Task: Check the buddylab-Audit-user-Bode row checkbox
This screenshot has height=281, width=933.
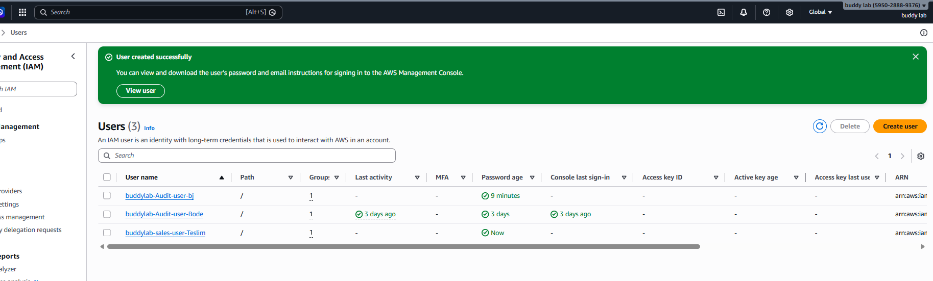Action: pyautogui.click(x=107, y=214)
